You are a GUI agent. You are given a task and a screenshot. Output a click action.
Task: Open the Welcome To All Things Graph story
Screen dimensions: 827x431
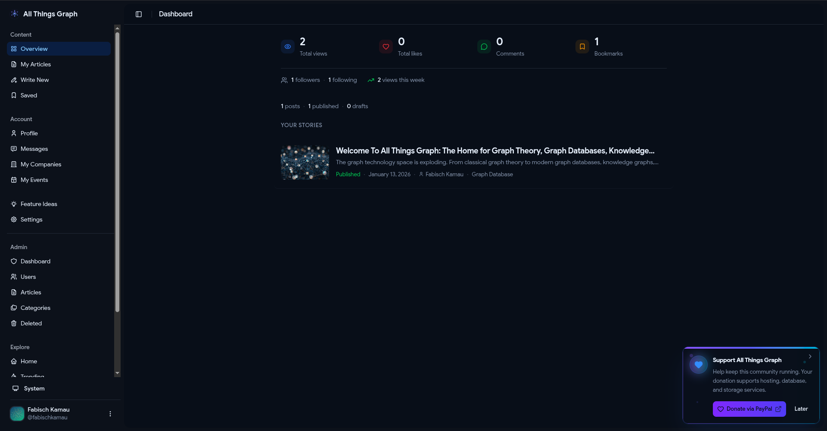tap(495, 151)
